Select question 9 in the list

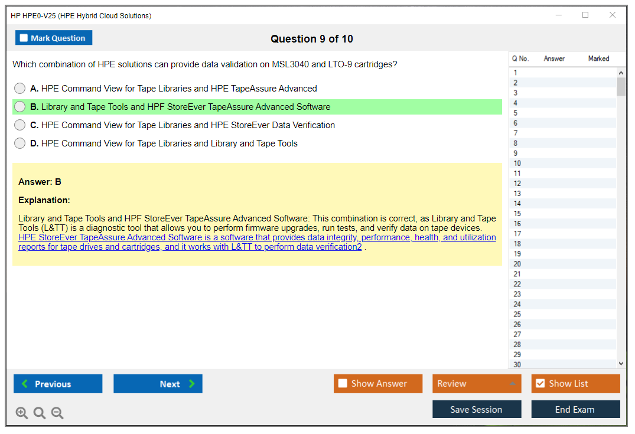[x=516, y=153]
